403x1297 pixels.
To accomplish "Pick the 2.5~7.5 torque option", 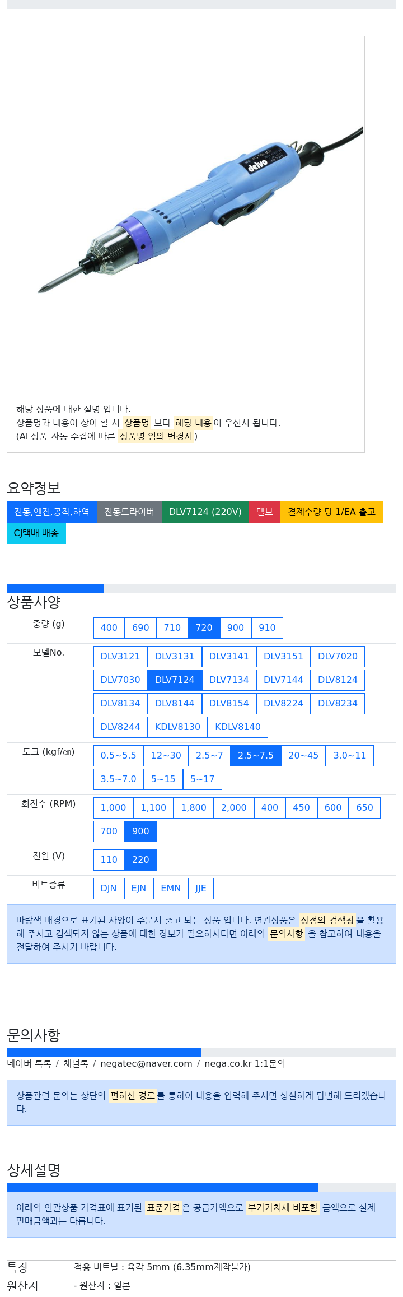I will [x=256, y=756].
